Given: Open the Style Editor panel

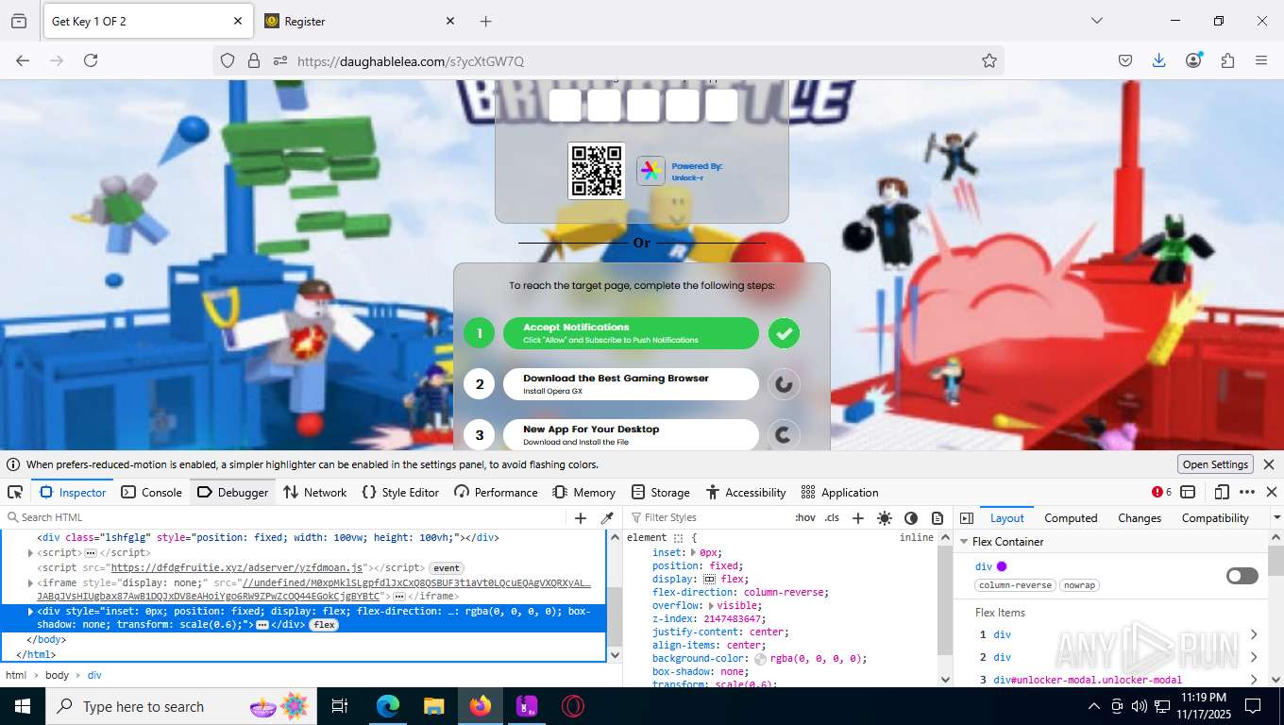Looking at the screenshot, I should click(400, 492).
